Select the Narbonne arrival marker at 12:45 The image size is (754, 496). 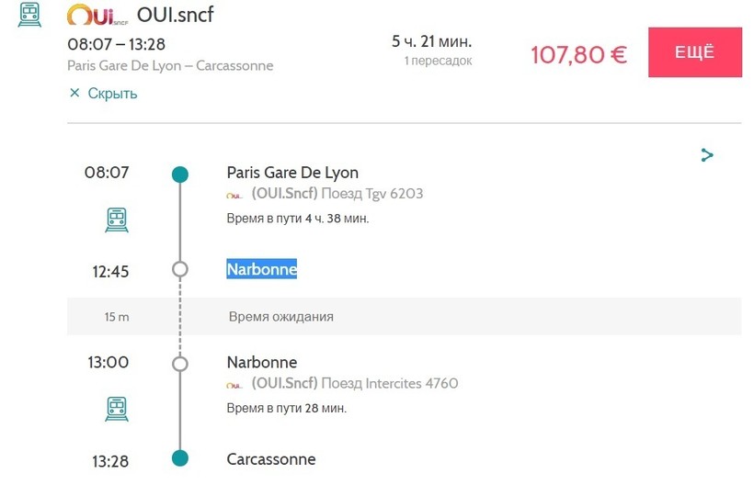point(180,269)
